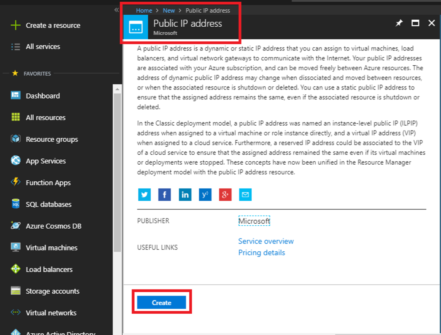Viewport: 441px width, 335px height.
Task: Share on Google Plus
Action: pos(225,195)
